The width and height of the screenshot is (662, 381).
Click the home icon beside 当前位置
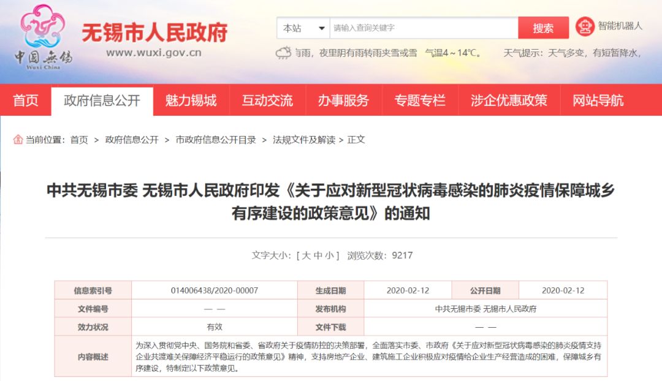[x=18, y=140]
